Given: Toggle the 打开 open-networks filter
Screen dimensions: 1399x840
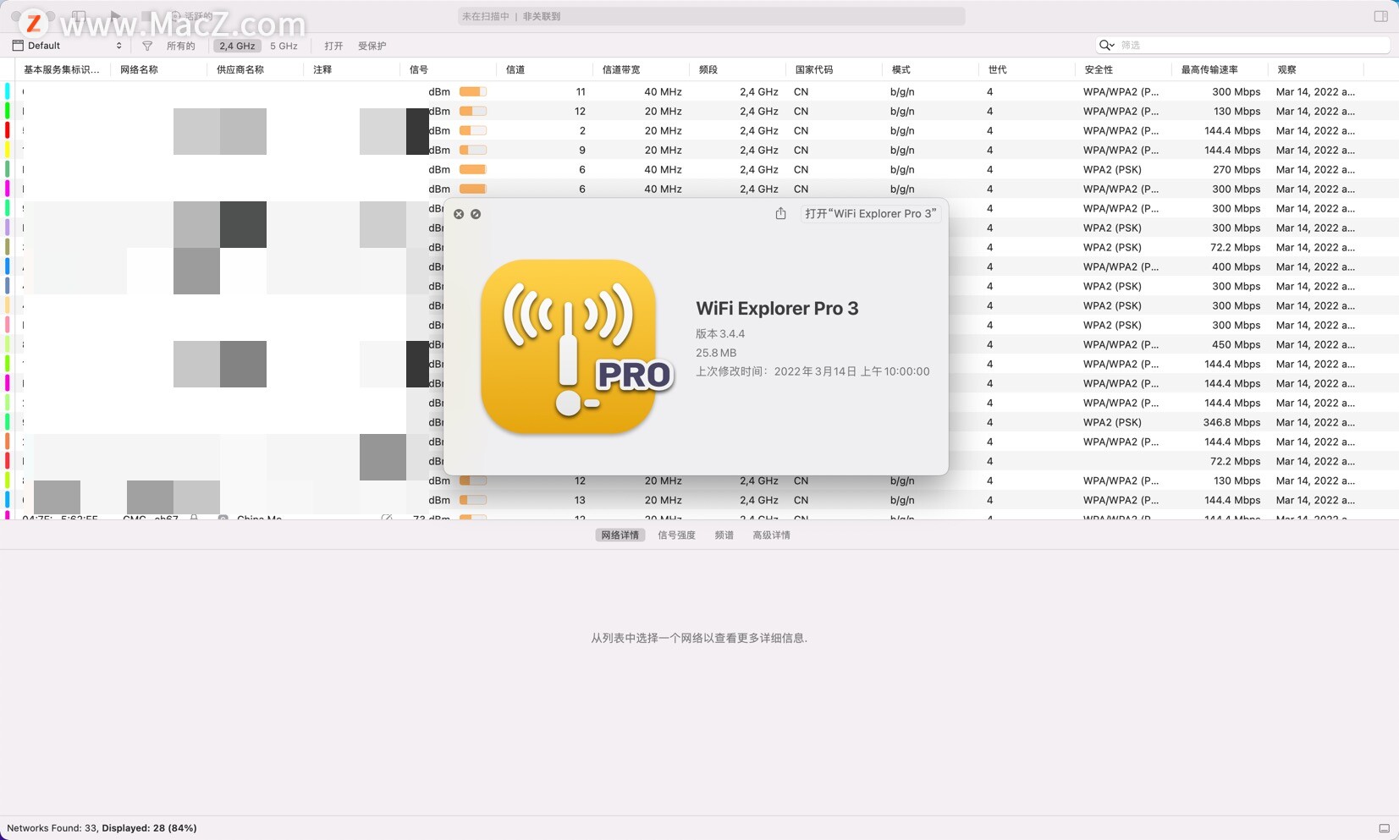Looking at the screenshot, I should pyautogui.click(x=333, y=46).
